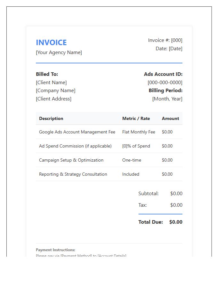The height and width of the screenshot is (288, 224).
Task: Click the Metric / Rate column header
Action: pyautogui.click(x=136, y=118)
